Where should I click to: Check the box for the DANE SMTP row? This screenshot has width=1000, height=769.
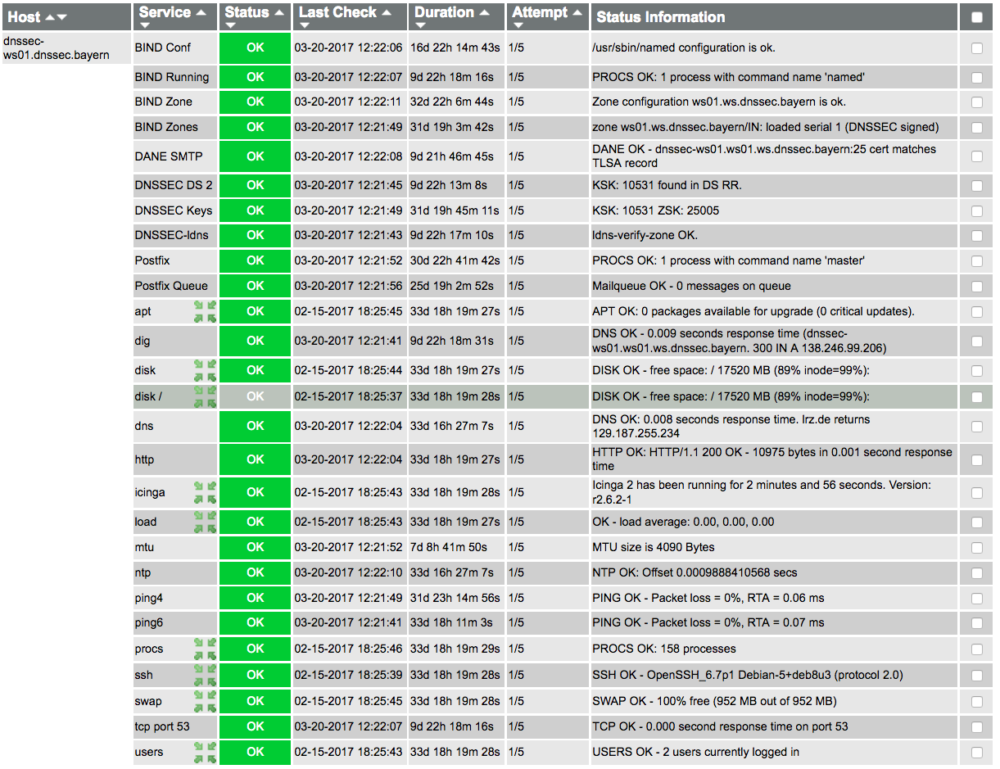tap(976, 156)
